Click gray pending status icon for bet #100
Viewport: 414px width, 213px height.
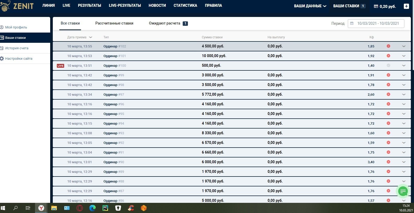pos(388,65)
